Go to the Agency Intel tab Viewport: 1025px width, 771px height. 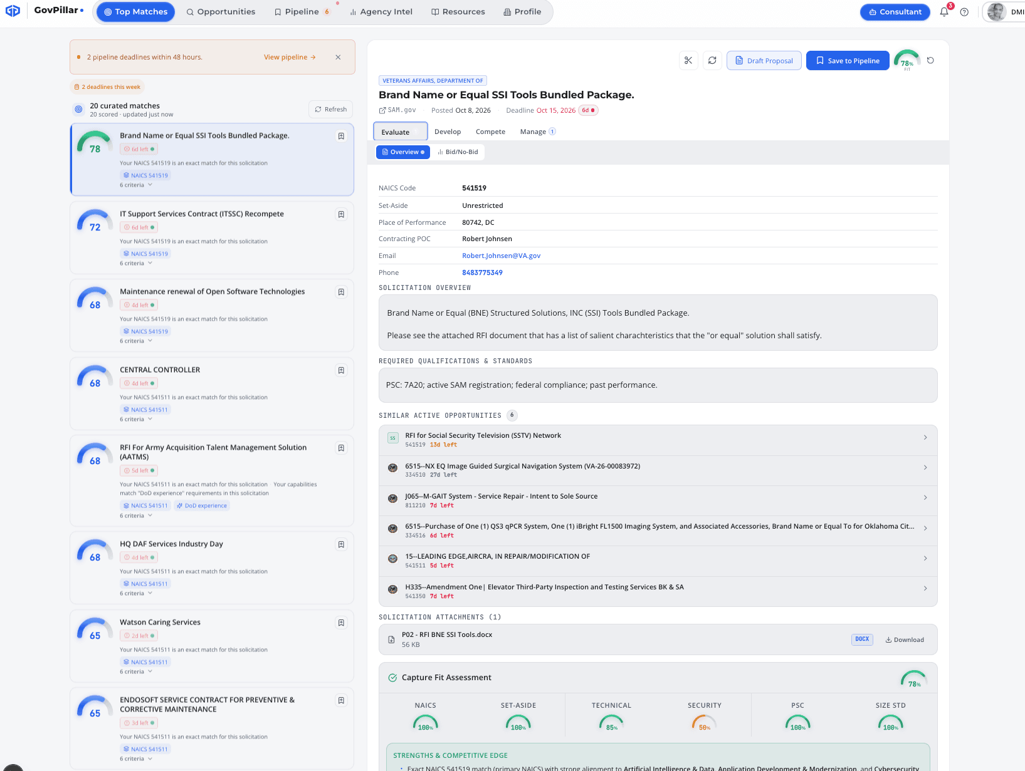[x=381, y=12]
